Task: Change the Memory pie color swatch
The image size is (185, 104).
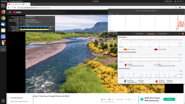Action: pos(125,65)
